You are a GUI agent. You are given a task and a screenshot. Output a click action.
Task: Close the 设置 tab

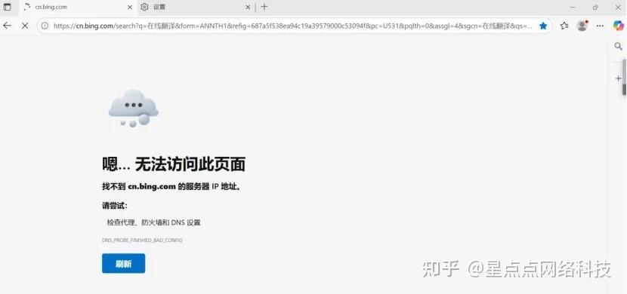(248, 8)
